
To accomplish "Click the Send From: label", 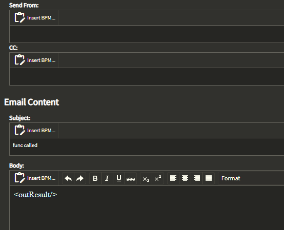I will pos(24,6).
